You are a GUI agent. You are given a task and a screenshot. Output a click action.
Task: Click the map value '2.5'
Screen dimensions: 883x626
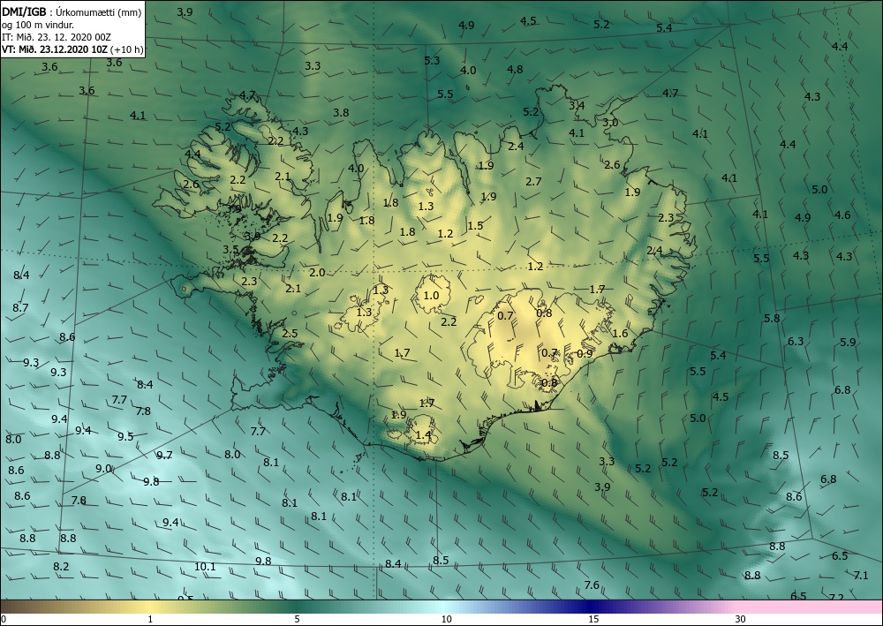[x=290, y=333]
